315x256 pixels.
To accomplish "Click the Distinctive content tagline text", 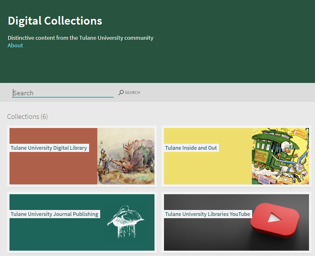I will (81, 38).
